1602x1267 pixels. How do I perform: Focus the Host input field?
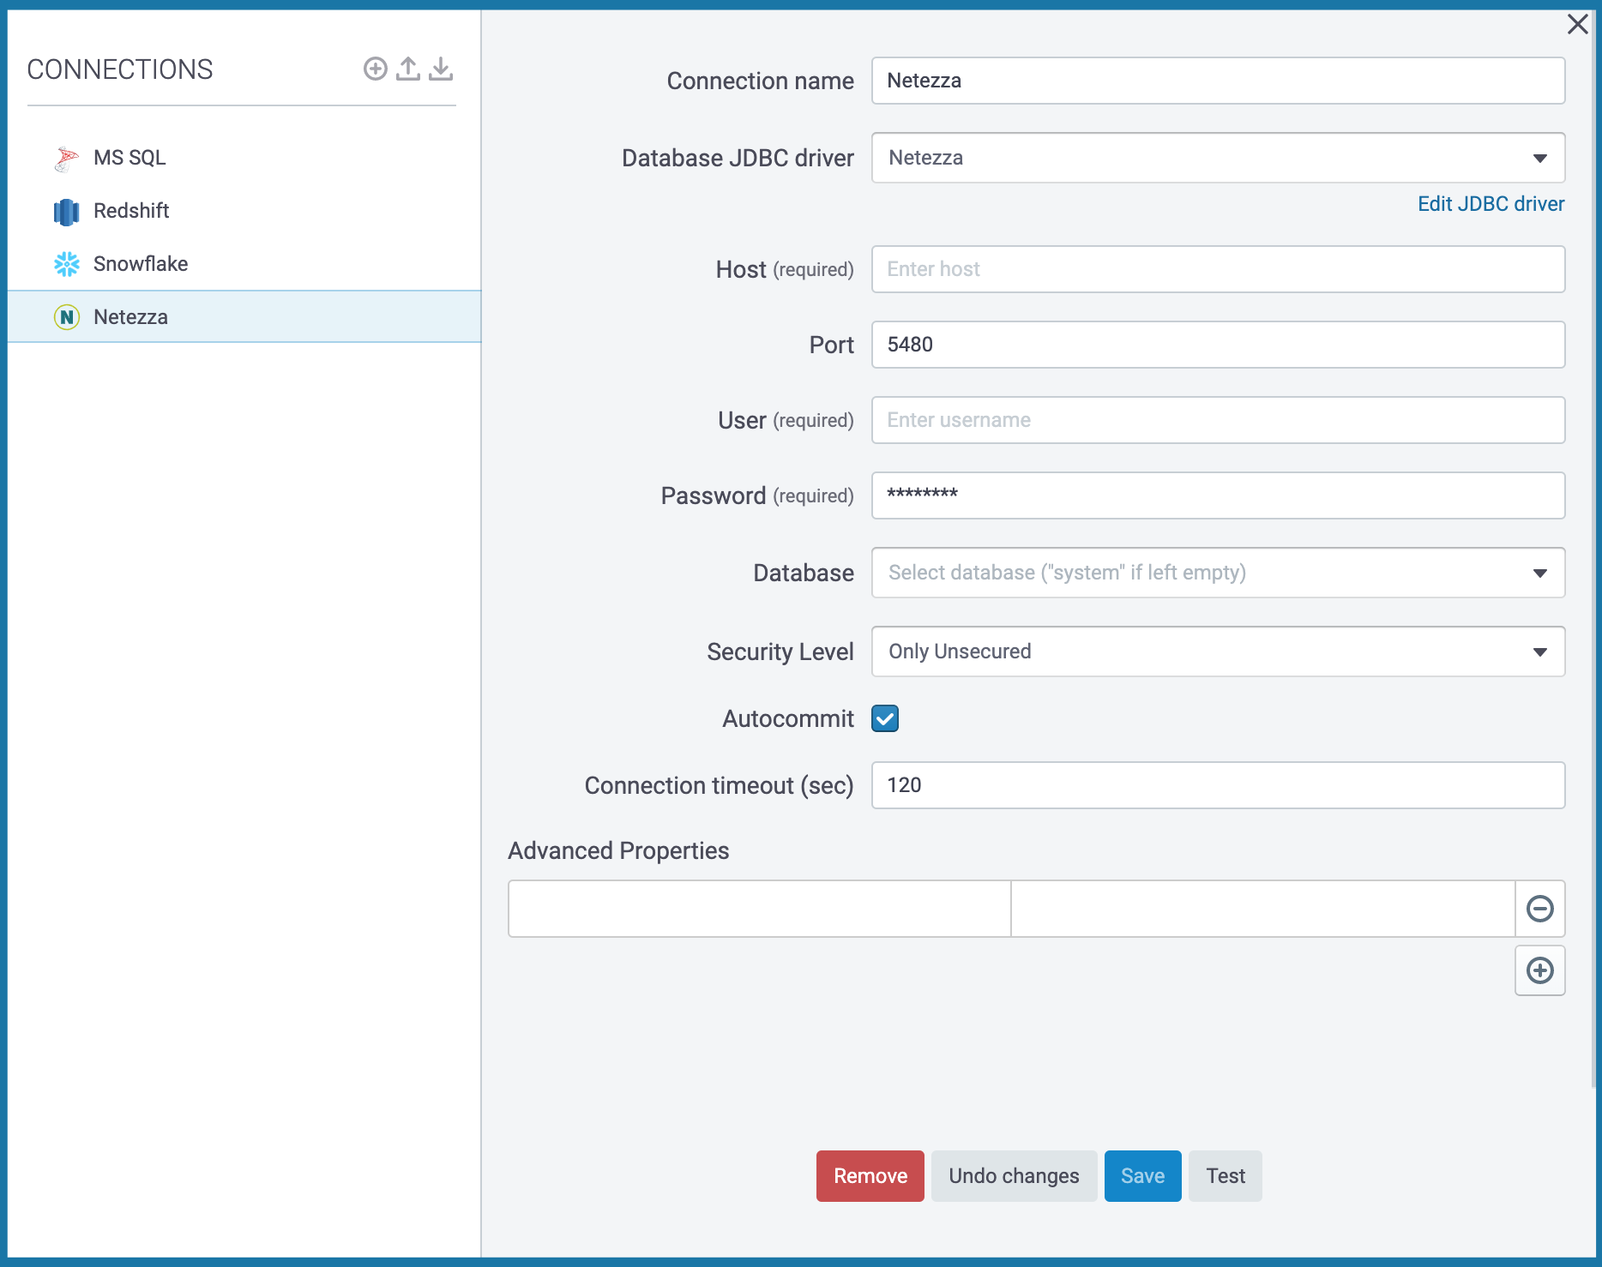point(1218,269)
